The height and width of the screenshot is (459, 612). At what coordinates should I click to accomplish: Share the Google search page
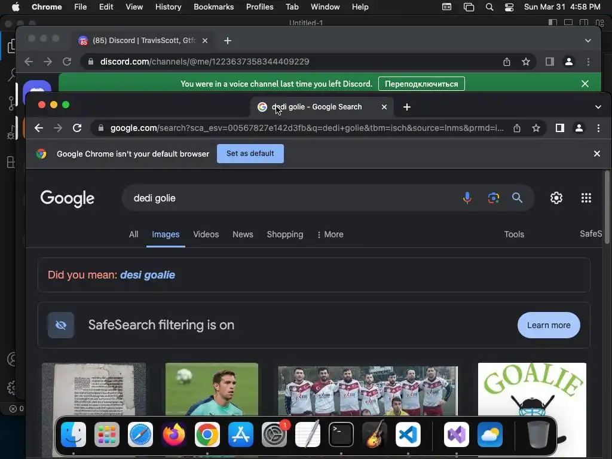(517, 128)
